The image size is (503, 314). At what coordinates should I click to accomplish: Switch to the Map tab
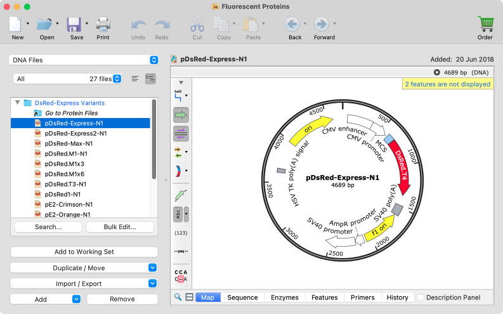[x=207, y=298]
